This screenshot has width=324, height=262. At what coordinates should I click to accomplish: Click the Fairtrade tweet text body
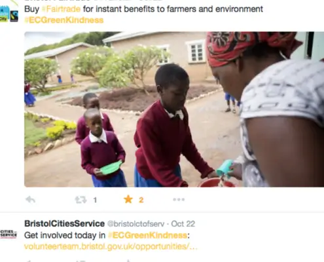[143, 14]
